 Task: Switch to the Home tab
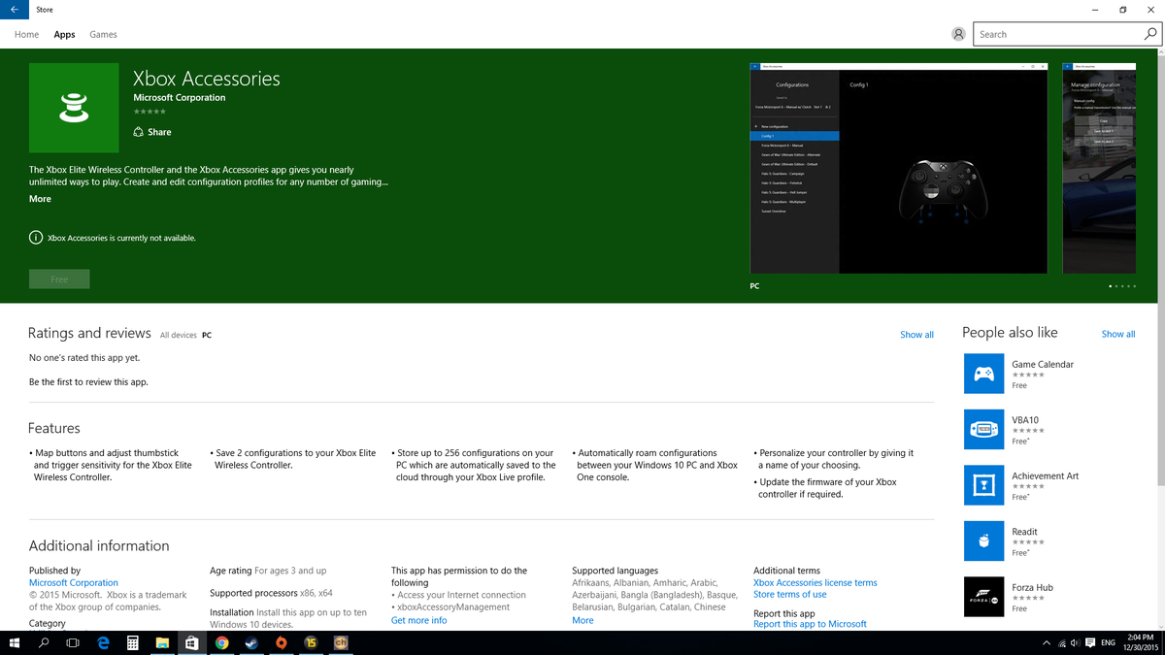26,34
